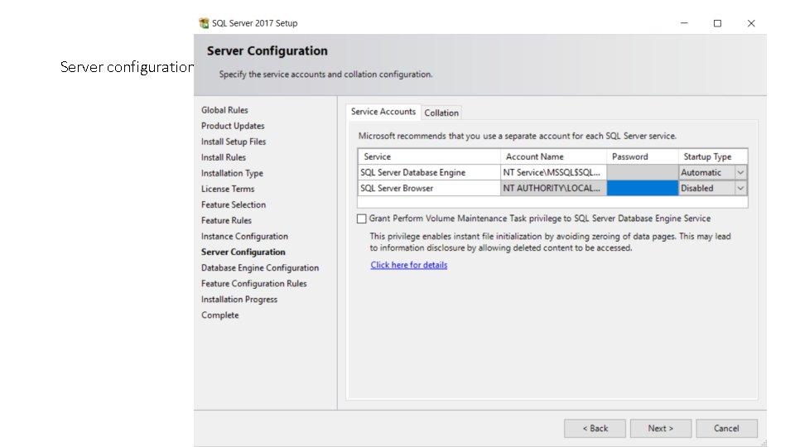Image resolution: width=795 pixels, height=447 pixels.
Task: Click the Next button
Action: coord(660,428)
